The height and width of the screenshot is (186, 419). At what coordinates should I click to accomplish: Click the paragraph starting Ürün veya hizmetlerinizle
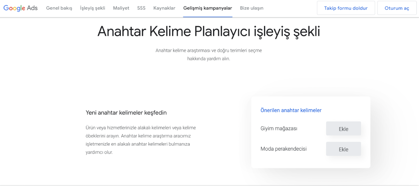pos(141,140)
